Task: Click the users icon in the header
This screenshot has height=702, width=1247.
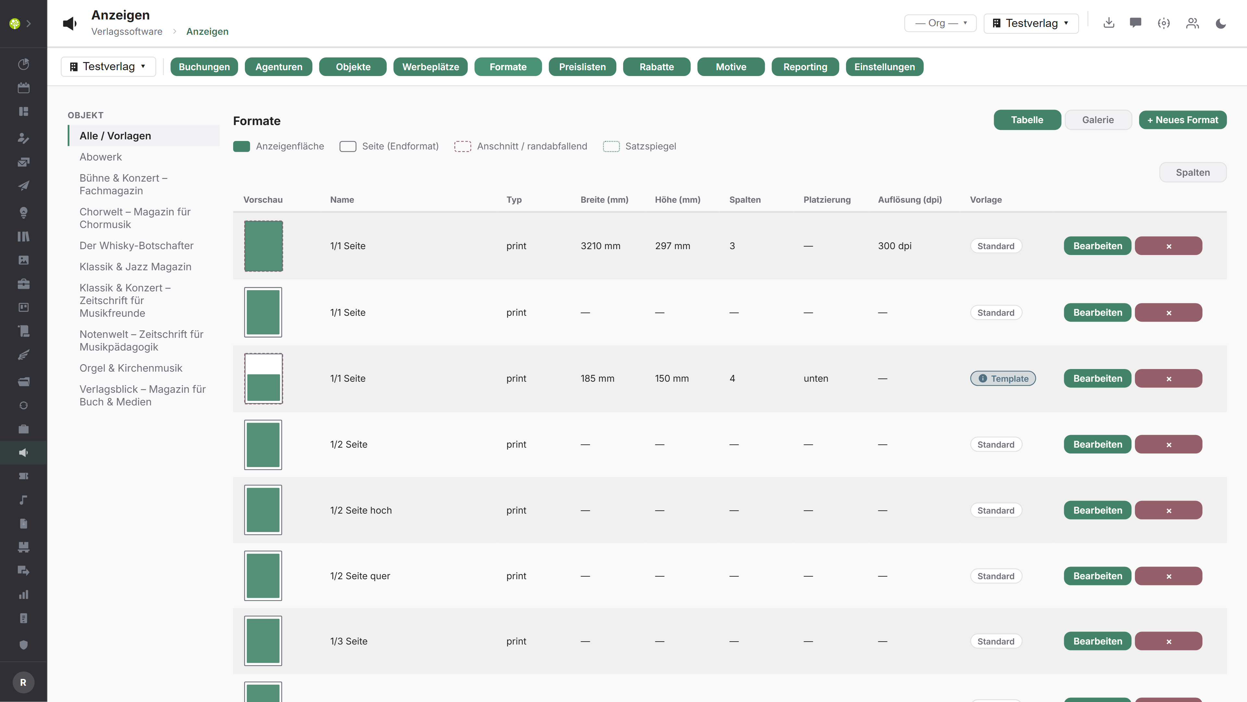Action: point(1192,23)
